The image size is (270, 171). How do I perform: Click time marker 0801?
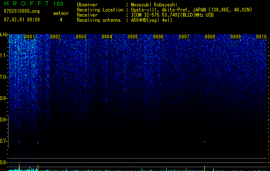coord(30,36)
